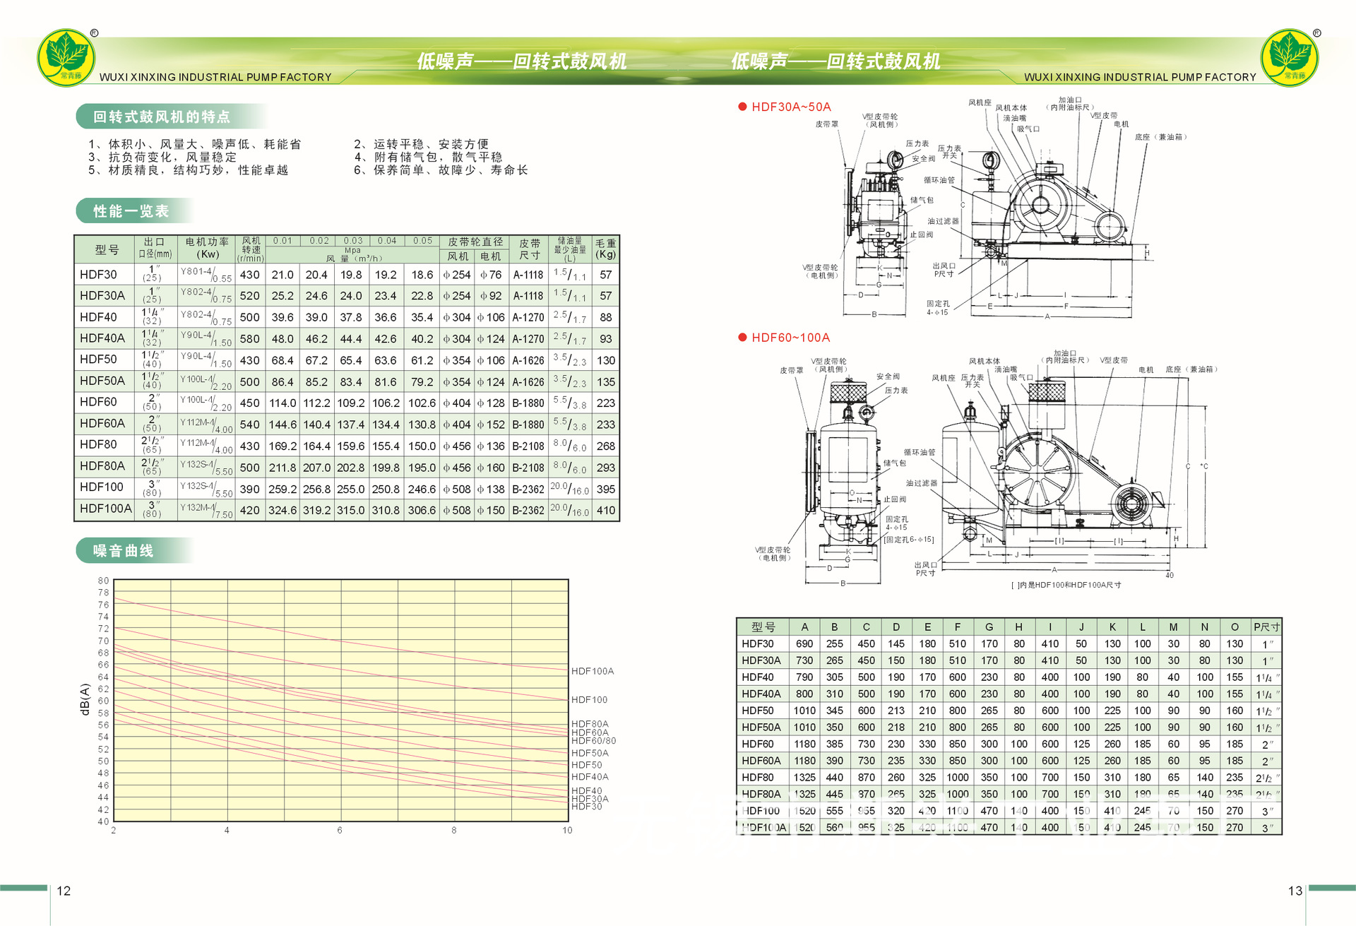
Task: Select feature line 6、保养简单、故障少、寿命长
Action: coord(441,170)
